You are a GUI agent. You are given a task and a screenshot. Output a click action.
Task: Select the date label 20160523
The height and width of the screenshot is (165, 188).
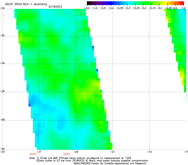pyautogui.click(x=55, y=7)
